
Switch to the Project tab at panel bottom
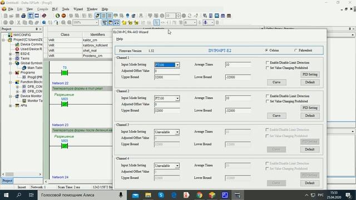(x=7, y=181)
